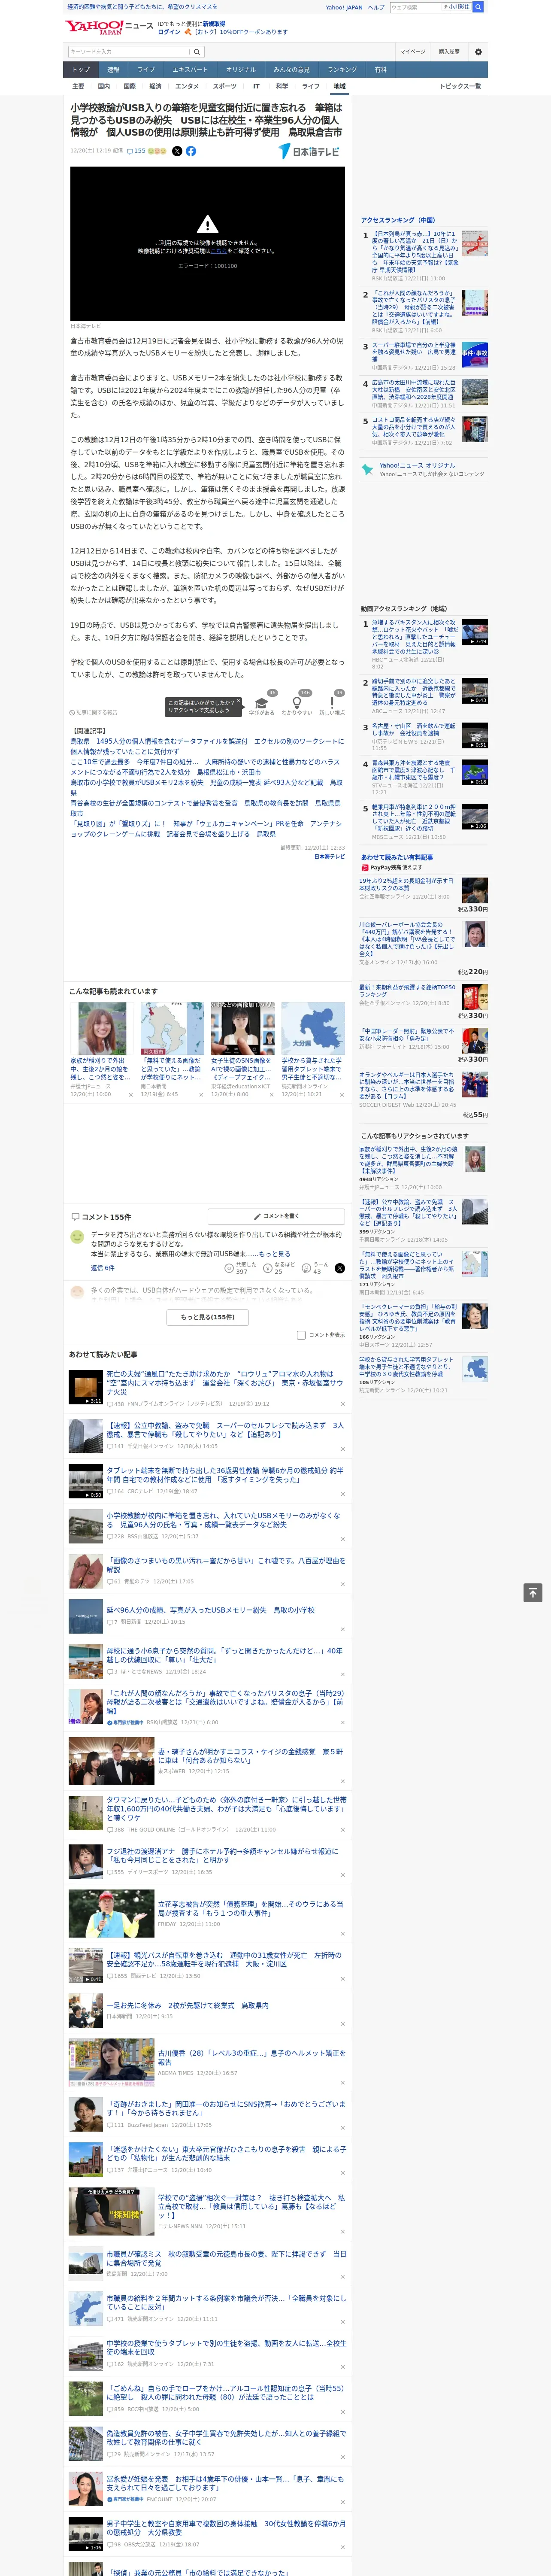The image size is (551, 2576).
Task: Open related link 青谷高校の生徒が全国規模のコンテスト
Action: (205, 808)
